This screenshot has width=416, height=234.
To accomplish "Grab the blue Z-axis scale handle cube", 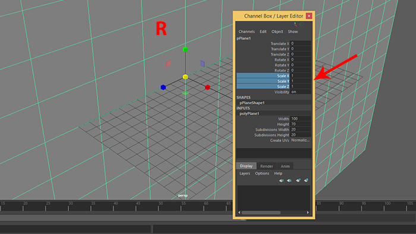I will click(163, 87).
